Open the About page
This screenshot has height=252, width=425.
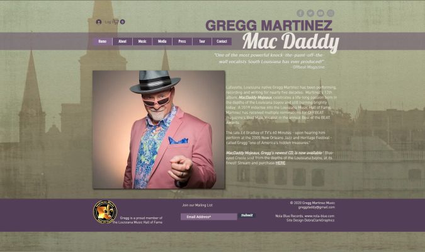point(122,42)
